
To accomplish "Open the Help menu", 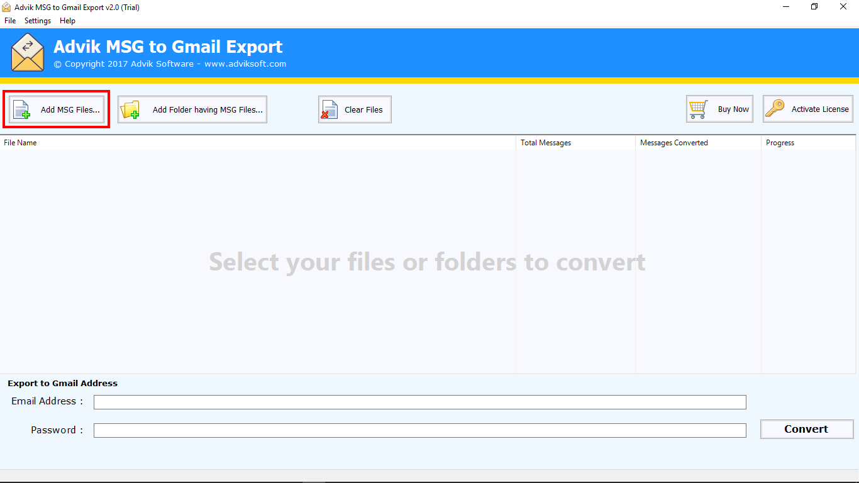I will [67, 21].
